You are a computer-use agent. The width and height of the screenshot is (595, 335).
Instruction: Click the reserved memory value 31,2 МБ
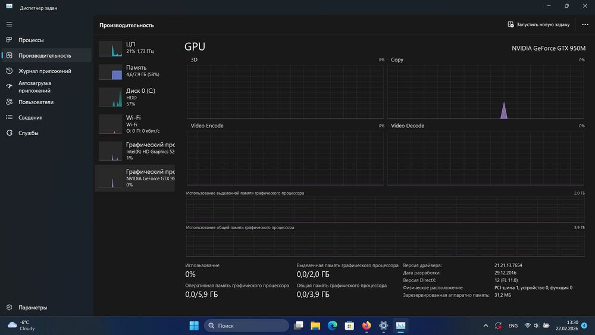502,295
